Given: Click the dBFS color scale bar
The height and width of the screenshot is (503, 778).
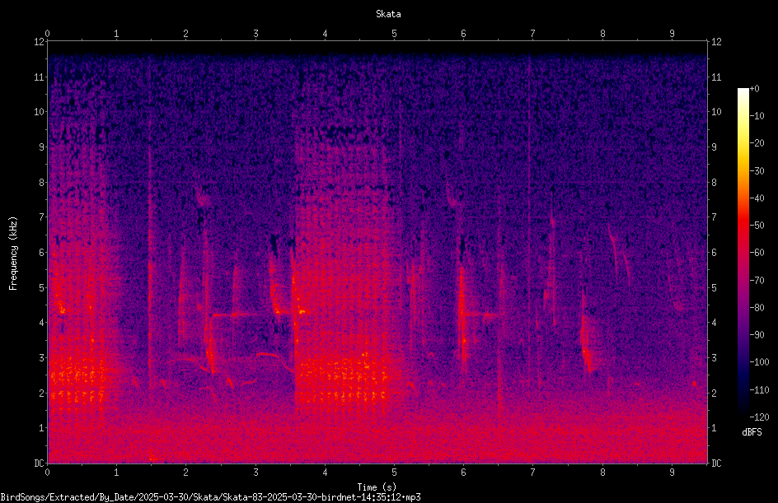Looking at the screenshot, I should tap(743, 252).
